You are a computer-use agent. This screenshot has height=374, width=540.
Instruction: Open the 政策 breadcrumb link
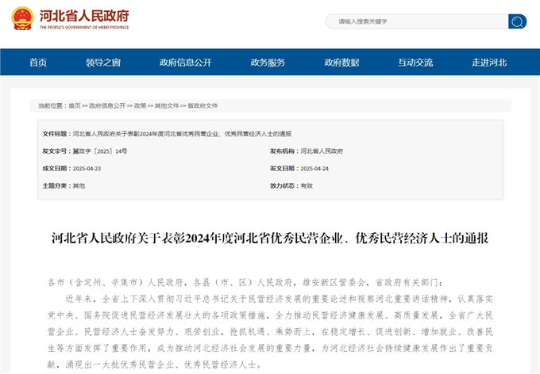[140, 105]
